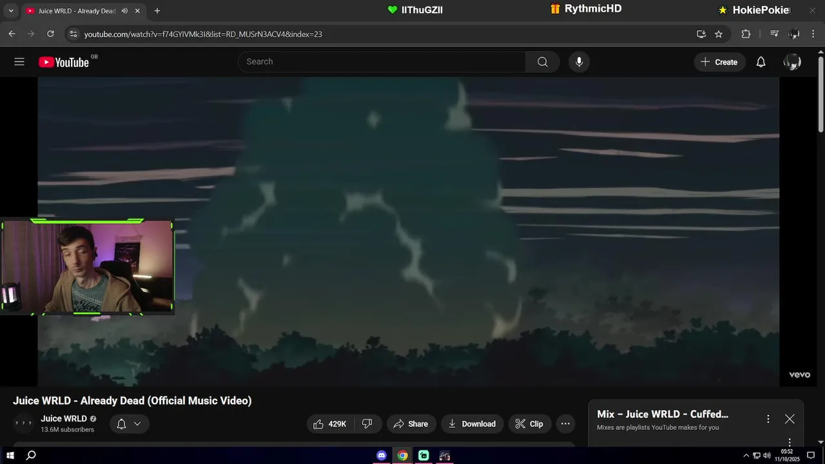Image resolution: width=825 pixels, height=464 pixels.
Task: Open media control icon in Chrome toolbar
Action: tap(775, 34)
